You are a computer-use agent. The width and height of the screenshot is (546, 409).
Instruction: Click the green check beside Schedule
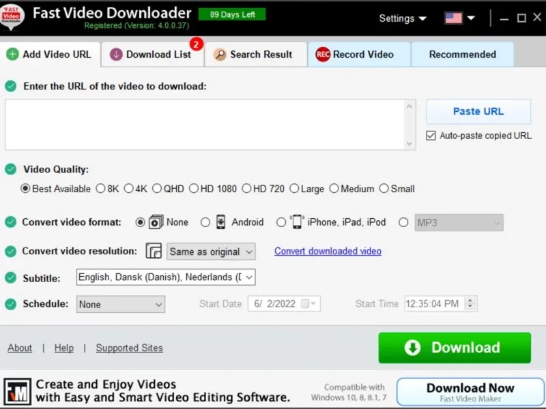point(11,304)
